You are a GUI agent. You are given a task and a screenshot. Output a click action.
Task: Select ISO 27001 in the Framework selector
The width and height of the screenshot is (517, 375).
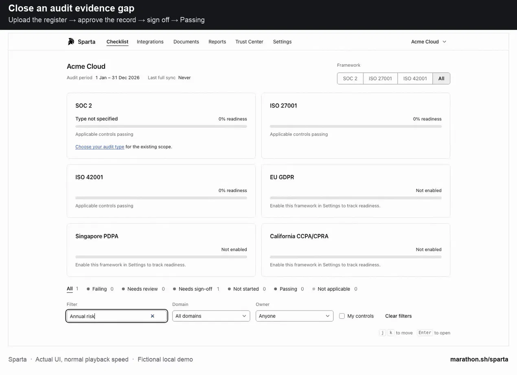coord(380,78)
